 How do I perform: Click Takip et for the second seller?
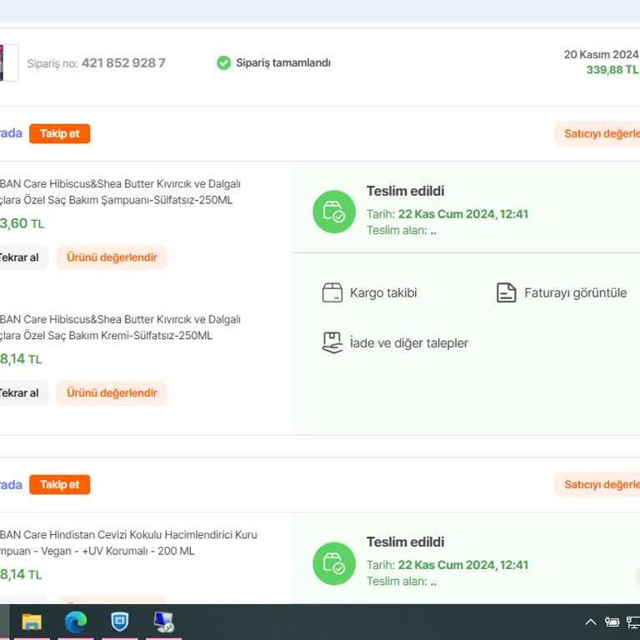[x=60, y=484]
